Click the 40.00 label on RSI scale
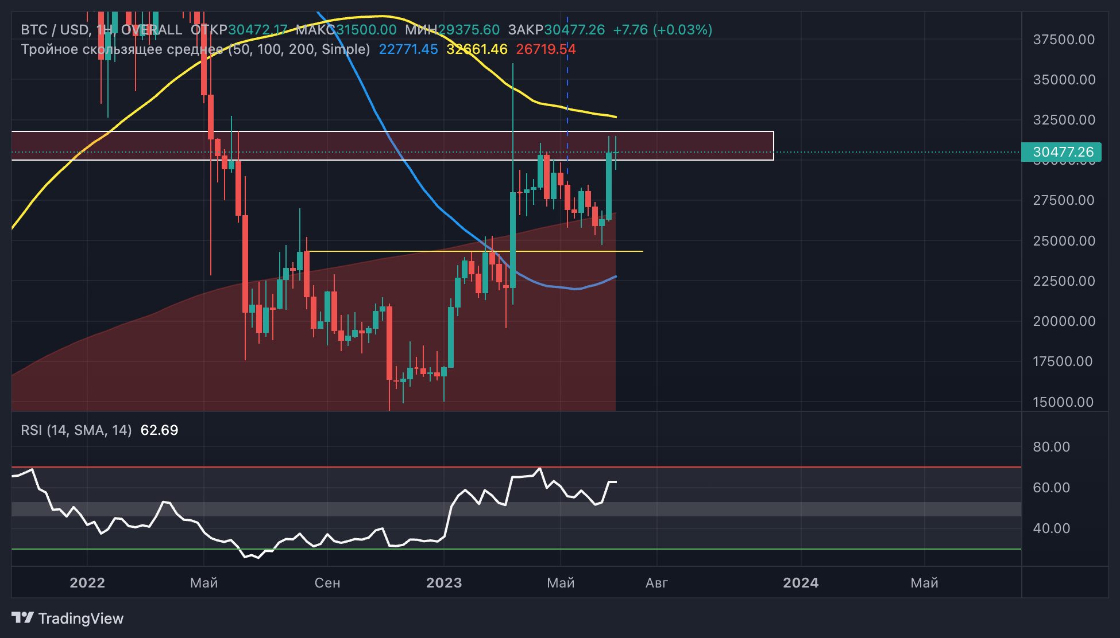 (1051, 528)
